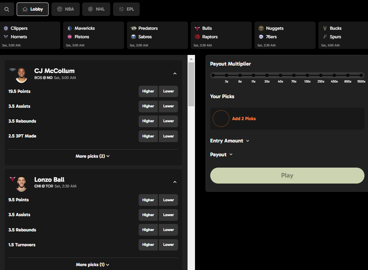The height and width of the screenshot is (270, 368).
Task: Open the Nuggets vs 76ers game card
Action: pos(285,35)
